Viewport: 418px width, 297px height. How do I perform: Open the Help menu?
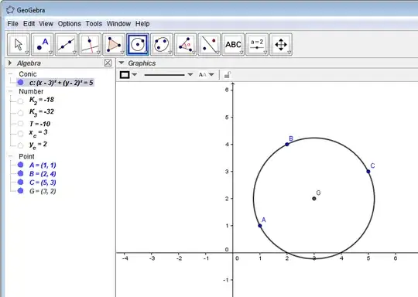click(x=142, y=24)
